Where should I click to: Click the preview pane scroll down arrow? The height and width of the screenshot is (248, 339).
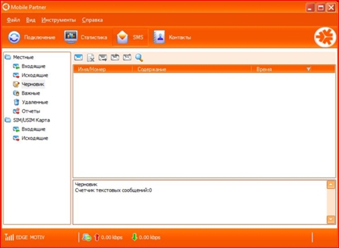[331, 220]
